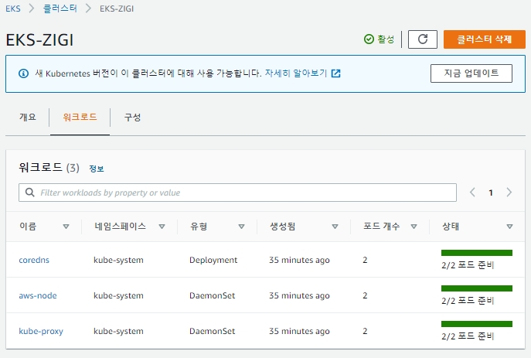
Task: Select the 워크로드 tab
Action: (80, 118)
